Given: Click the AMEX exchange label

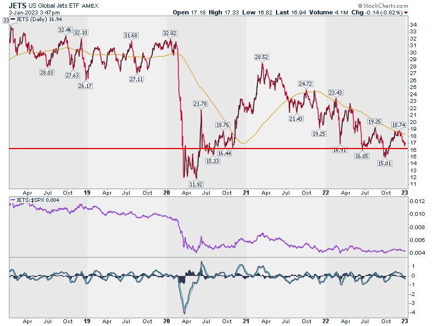Looking at the screenshot, I should pos(90,6).
